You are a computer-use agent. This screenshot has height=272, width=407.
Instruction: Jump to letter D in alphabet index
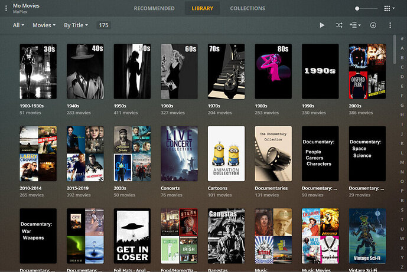pos(402,77)
